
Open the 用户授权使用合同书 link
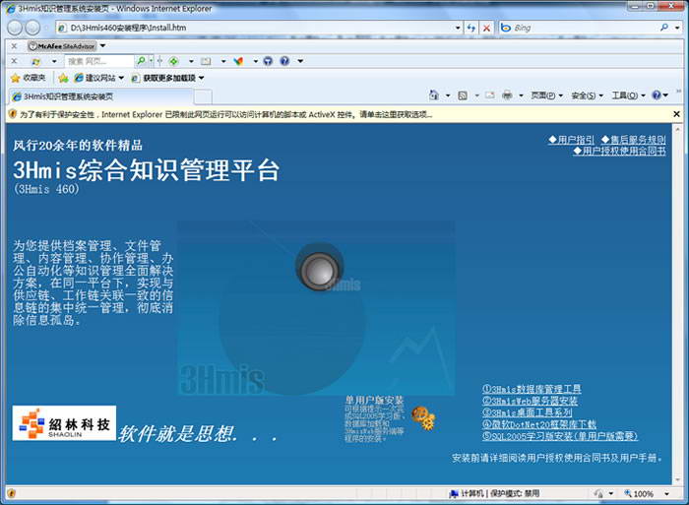coord(619,151)
